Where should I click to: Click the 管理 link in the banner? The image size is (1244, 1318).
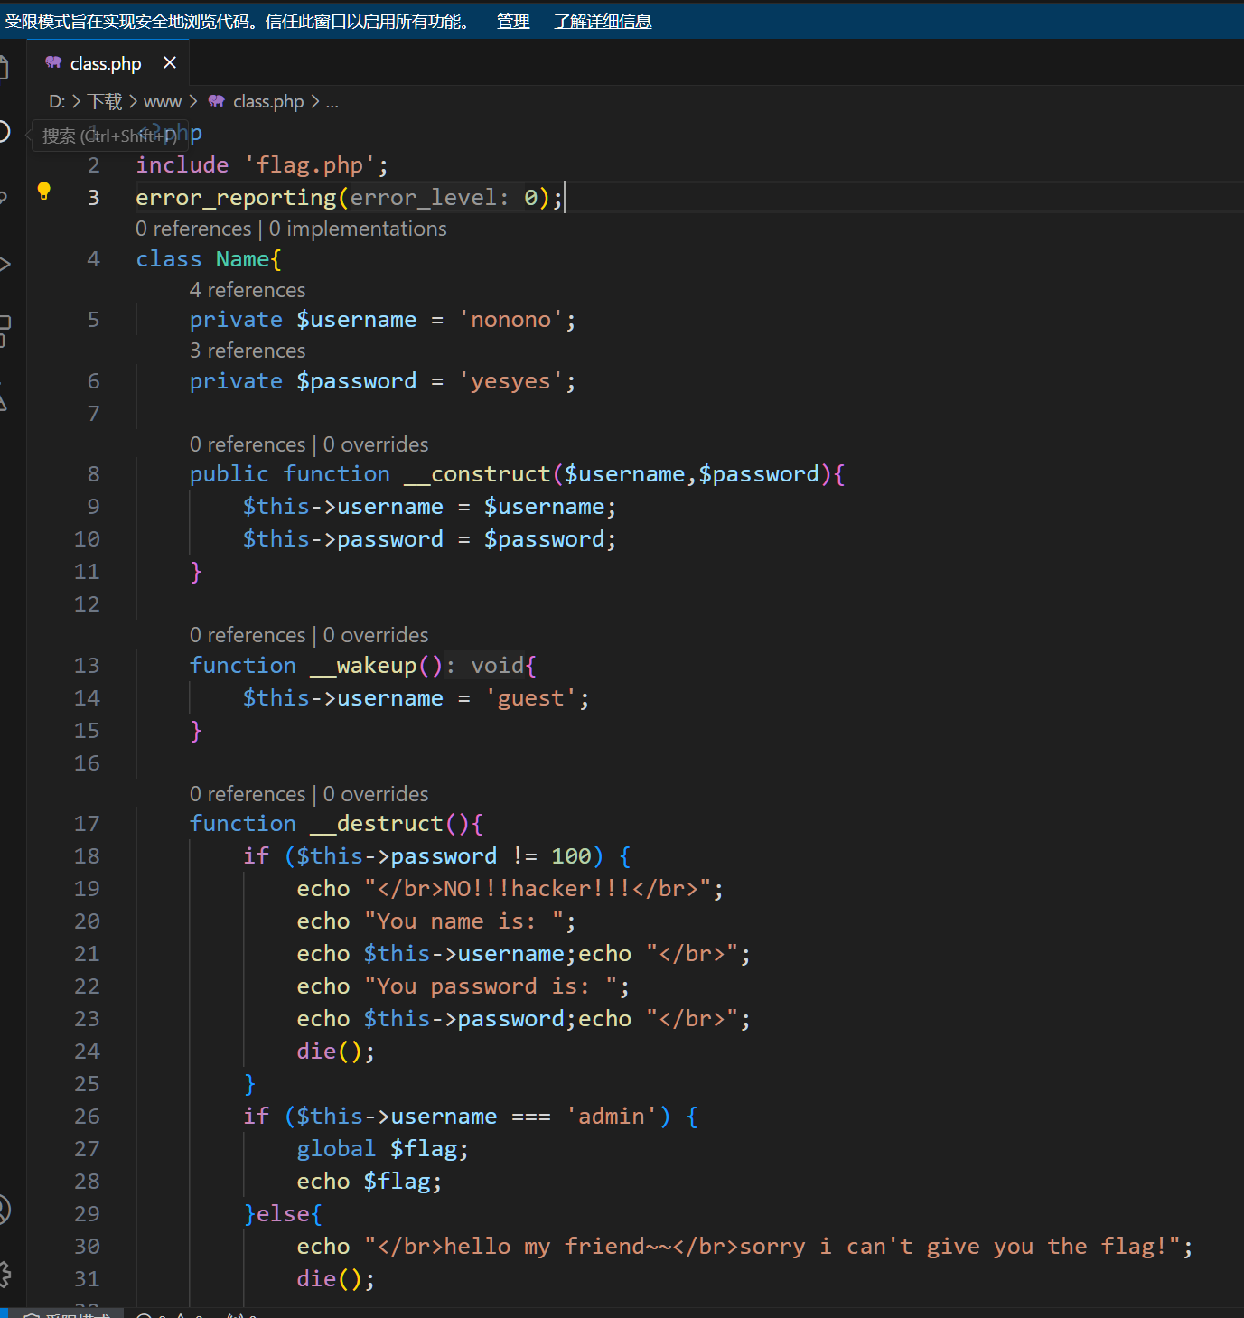point(512,21)
